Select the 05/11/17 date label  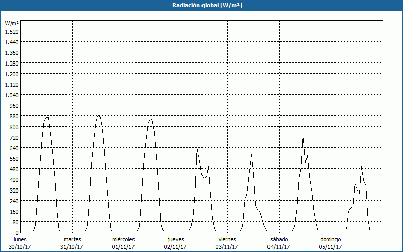tap(330, 247)
